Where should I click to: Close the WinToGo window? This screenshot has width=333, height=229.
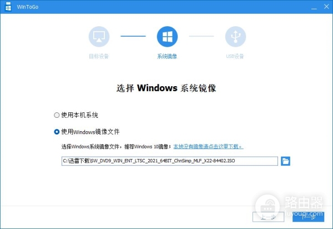click(x=326, y=7)
